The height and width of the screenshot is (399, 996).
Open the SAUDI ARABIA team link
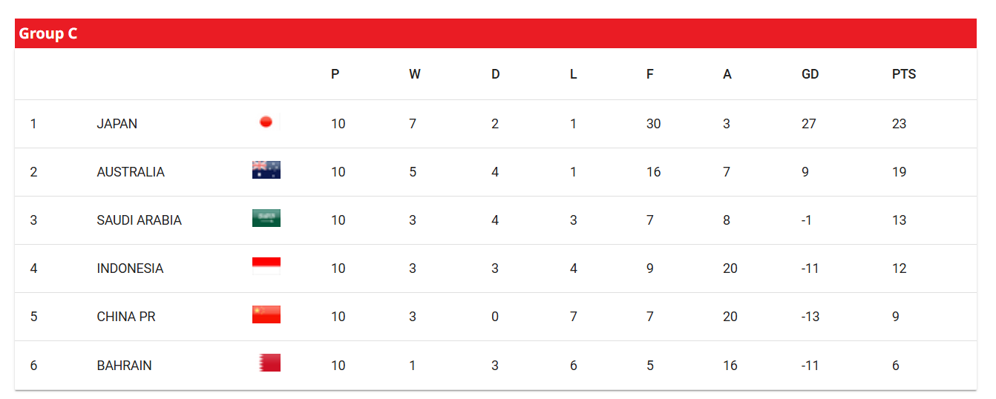[140, 220]
